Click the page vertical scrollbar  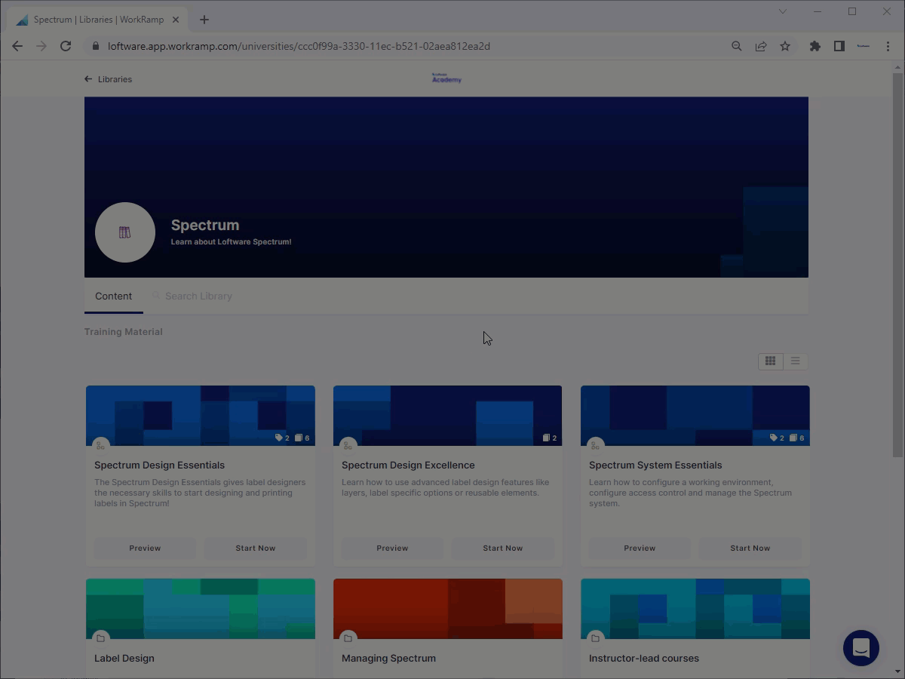[897, 264]
